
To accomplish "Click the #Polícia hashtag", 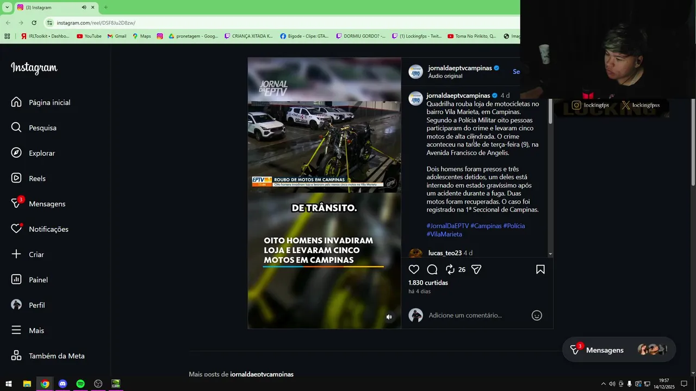I will (x=514, y=225).
